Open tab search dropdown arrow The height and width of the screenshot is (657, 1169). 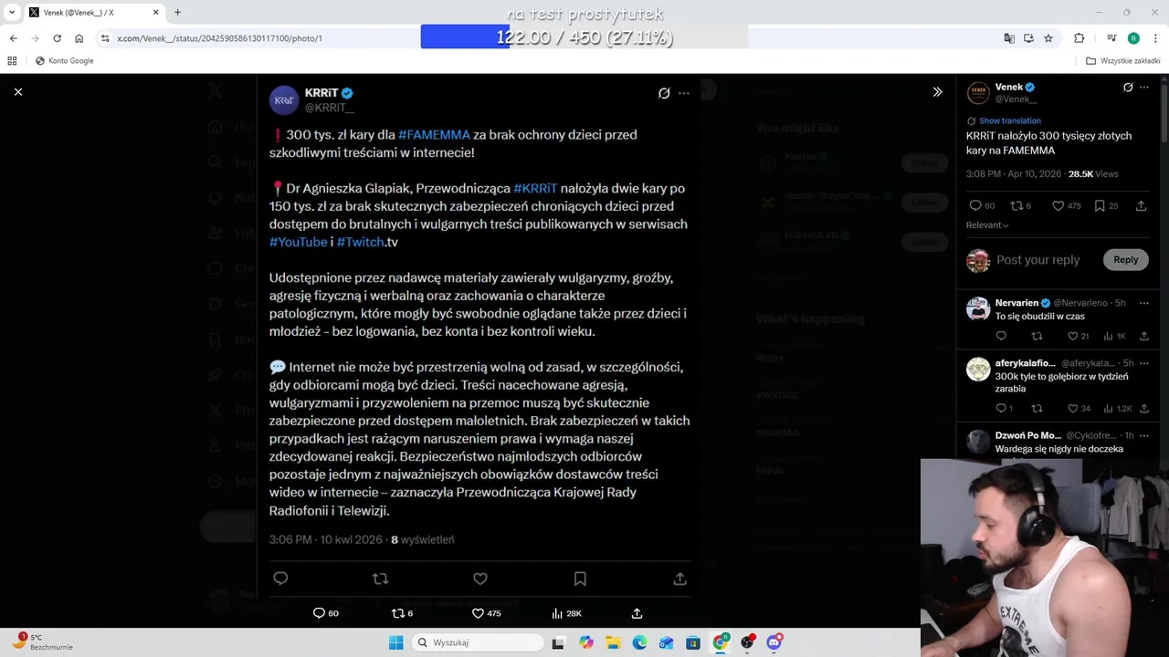(x=12, y=12)
